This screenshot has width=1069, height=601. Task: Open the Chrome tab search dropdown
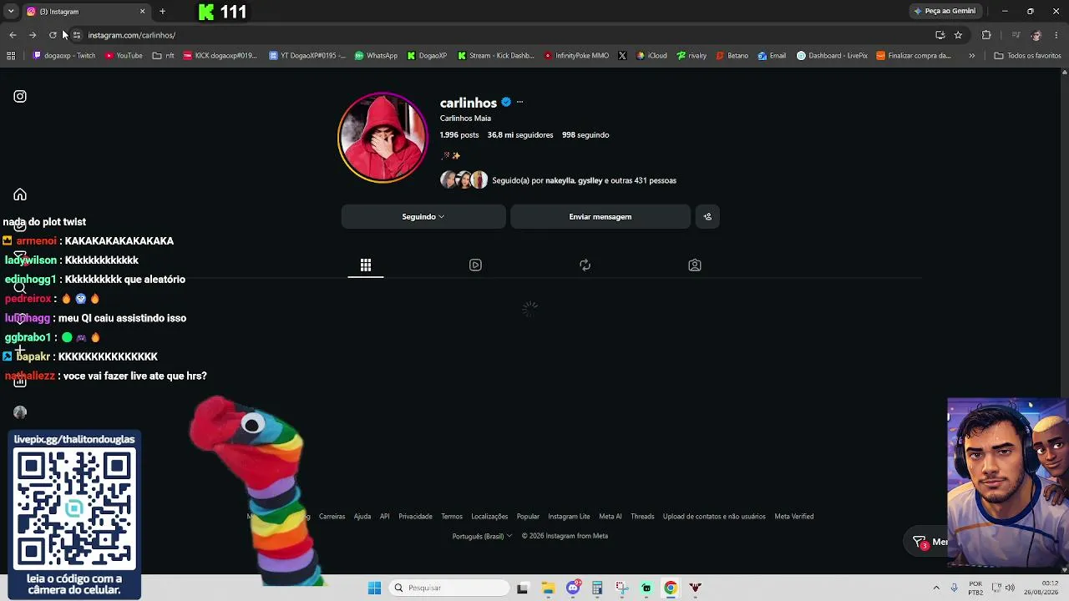(11, 12)
